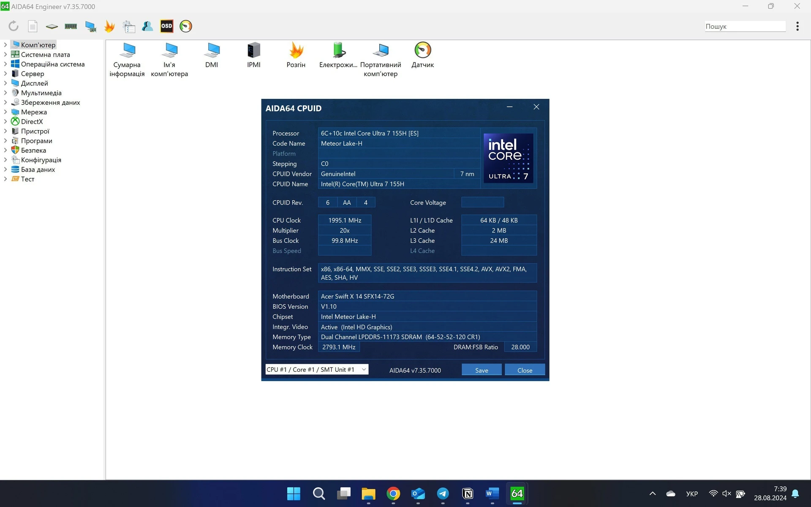Click the gauge sensor toolbar icon
The width and height of the screenshot is (811, 507).
(x=186, y=26)
